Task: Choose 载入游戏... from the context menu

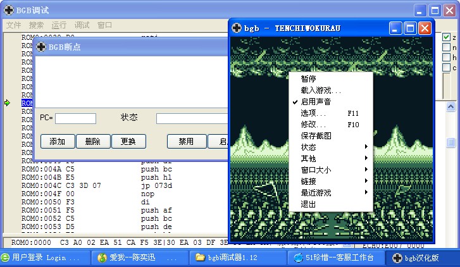Action: (331, 90)
